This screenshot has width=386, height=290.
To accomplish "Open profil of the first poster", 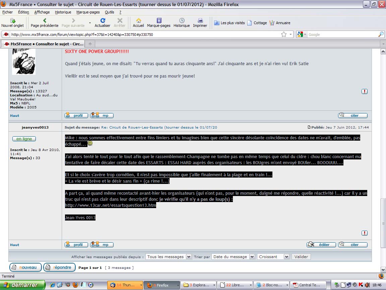I will [x=76, y=115].
